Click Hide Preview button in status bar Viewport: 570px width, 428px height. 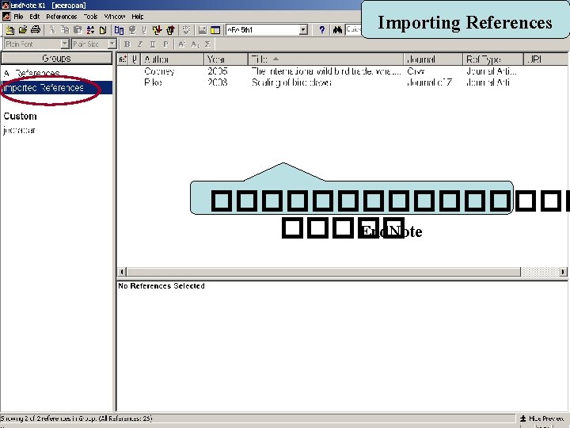coord(541,418)
